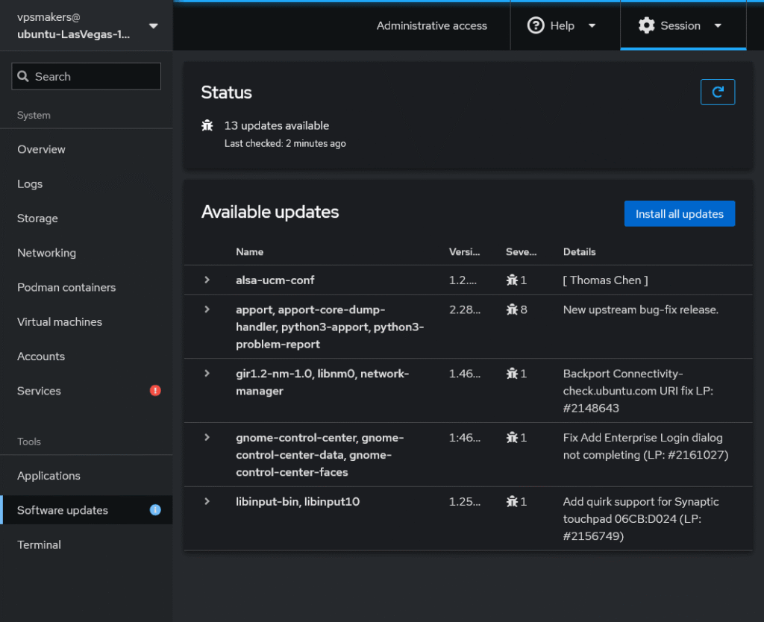The height and width of the screenshot is (622, 764).
Task: Open the Session dropdown menu
Action: [683, 25]
